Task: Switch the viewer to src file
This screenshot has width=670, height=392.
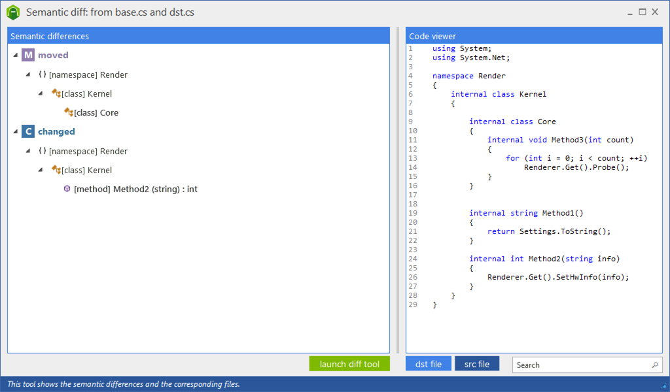Action: coord(477,364)
